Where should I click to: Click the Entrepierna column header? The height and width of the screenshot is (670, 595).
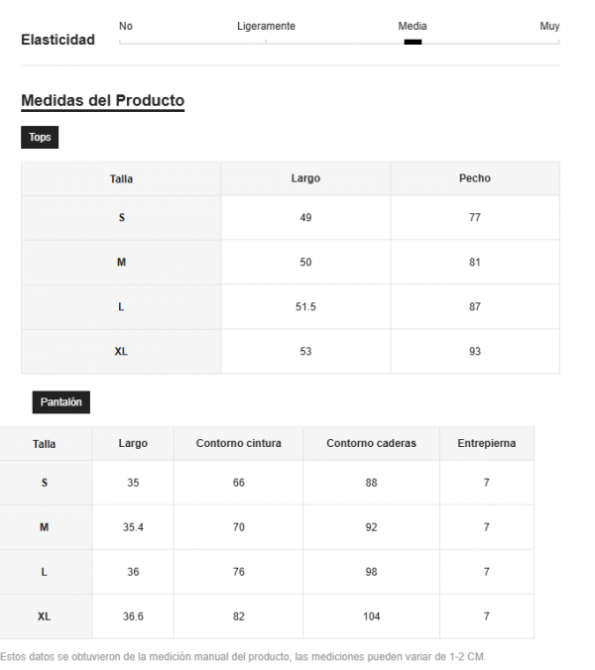[487, 443]
